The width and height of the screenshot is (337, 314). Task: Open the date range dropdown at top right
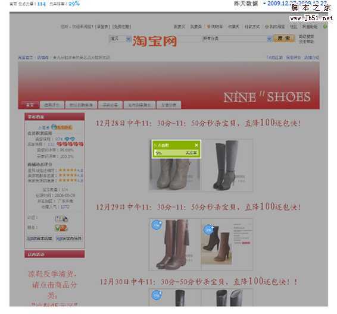pos(264,4)
